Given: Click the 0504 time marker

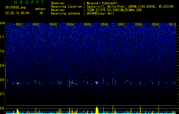Looking at the screenshot, I should (x=70, y=25).
